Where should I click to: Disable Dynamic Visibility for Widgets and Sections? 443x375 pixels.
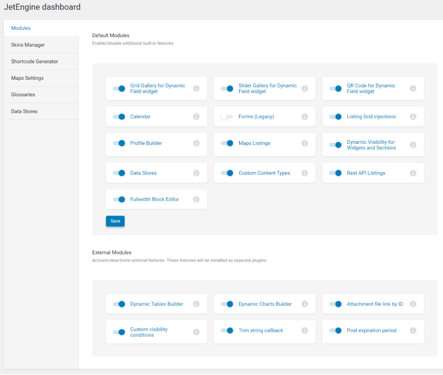pos(336,145)
